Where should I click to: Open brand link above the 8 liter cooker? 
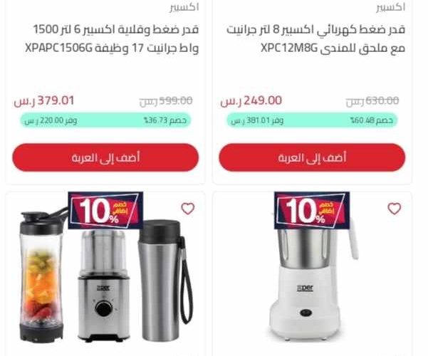pos(390,7)
